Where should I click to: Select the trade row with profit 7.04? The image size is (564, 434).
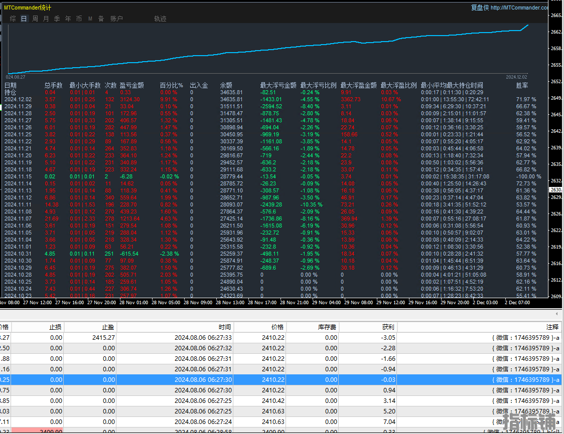pyautogui.click(x=280, y=422)
